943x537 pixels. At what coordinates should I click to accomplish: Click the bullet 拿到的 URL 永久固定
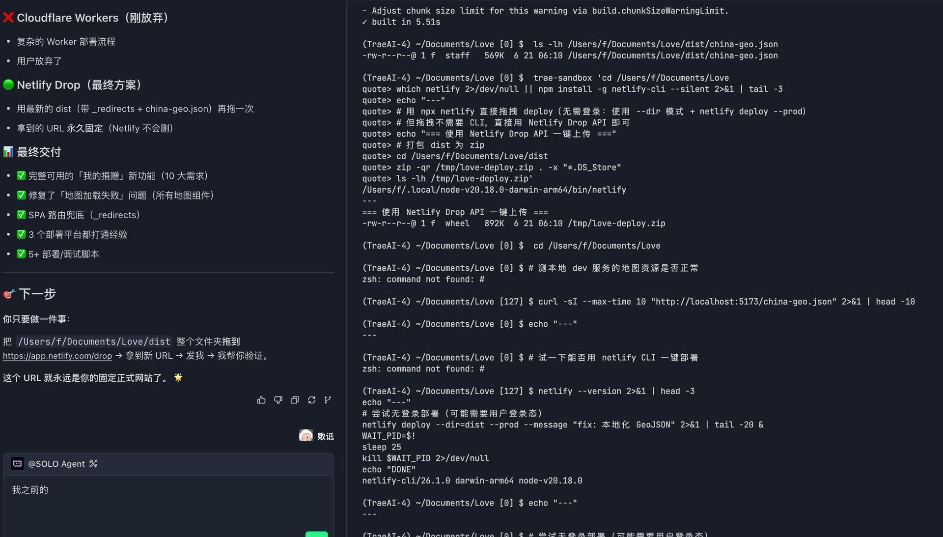click(95, 129)
